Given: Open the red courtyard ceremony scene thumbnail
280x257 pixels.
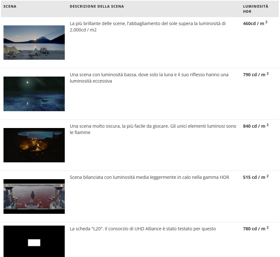Looking at the screenshot, I should pyautogui.click(x=34, y=196).
